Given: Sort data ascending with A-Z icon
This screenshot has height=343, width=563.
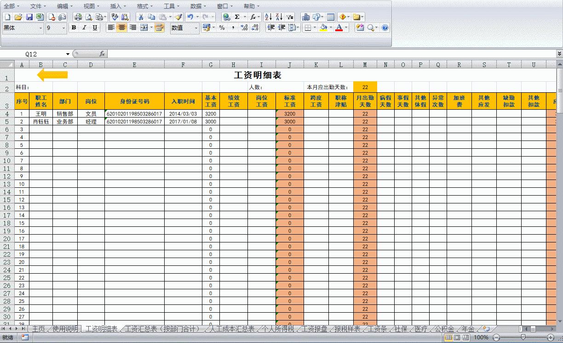Looking at the screenshot, I should (x=268, y=17).
